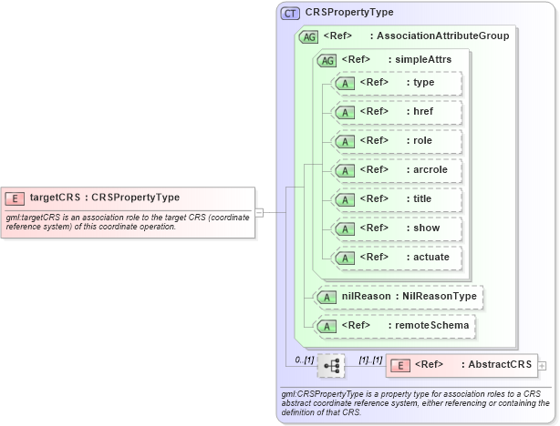Click the A icon beside role attribute

[x=345, y=142]
